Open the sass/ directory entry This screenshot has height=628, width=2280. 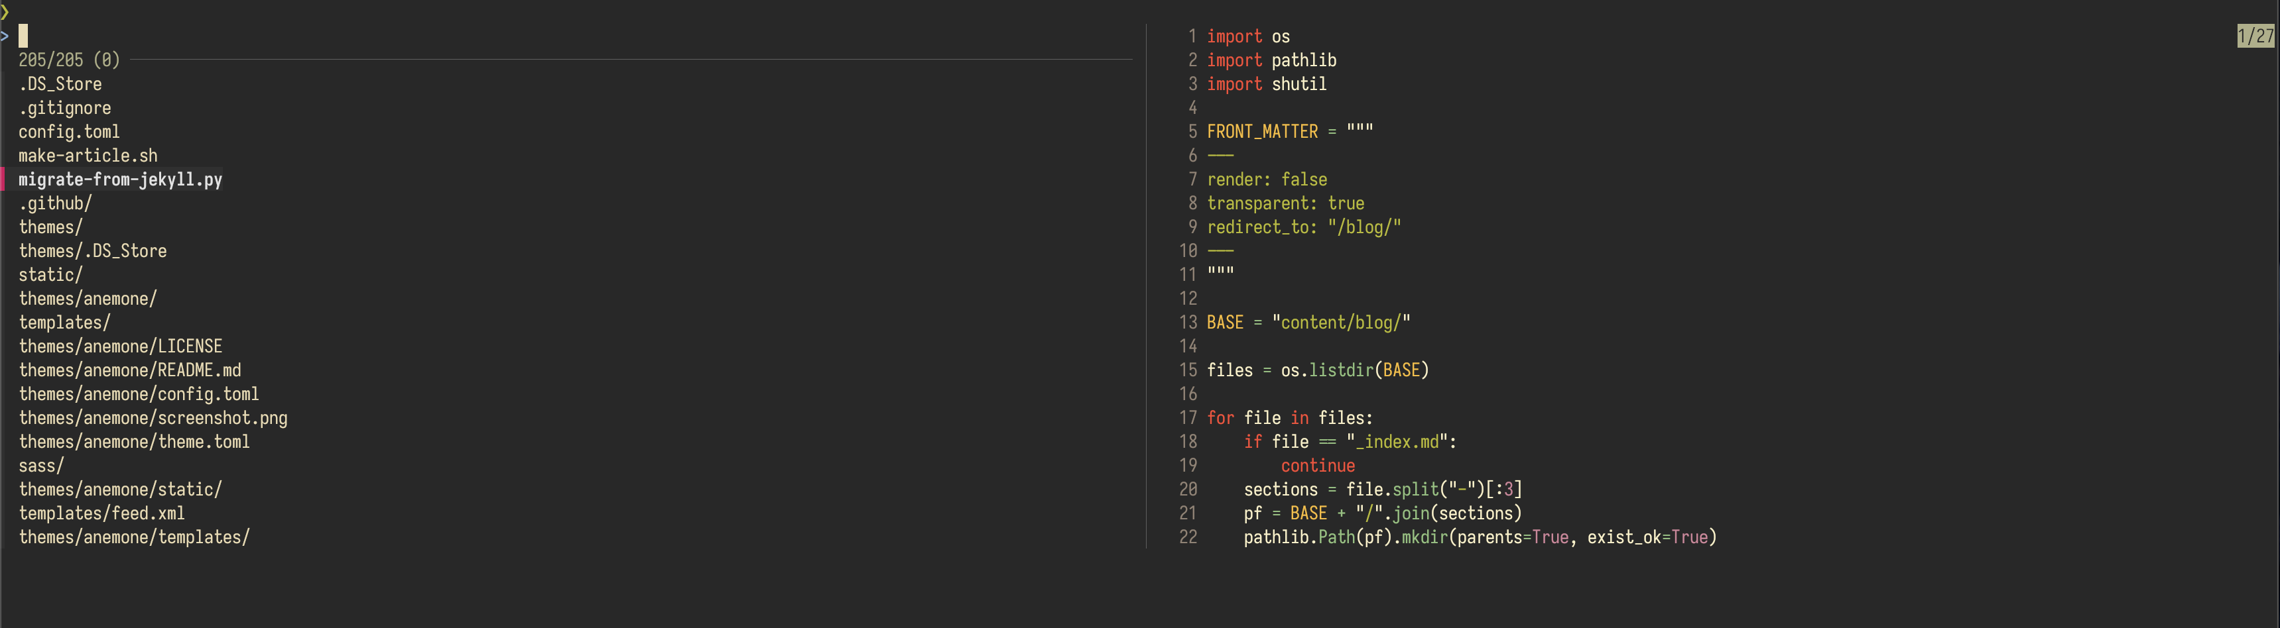[40, 465]
